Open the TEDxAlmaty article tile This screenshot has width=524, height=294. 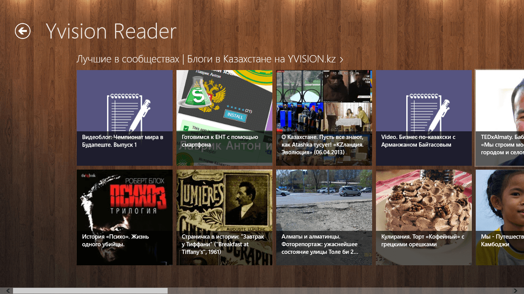[500, 118]
